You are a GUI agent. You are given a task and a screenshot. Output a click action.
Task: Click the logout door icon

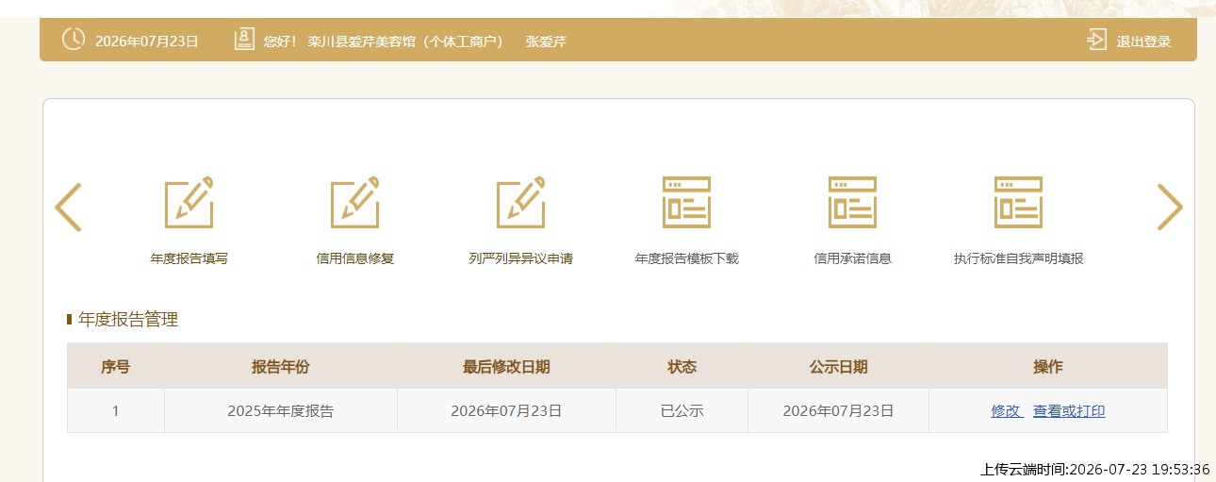click(x=1096, y=40)
